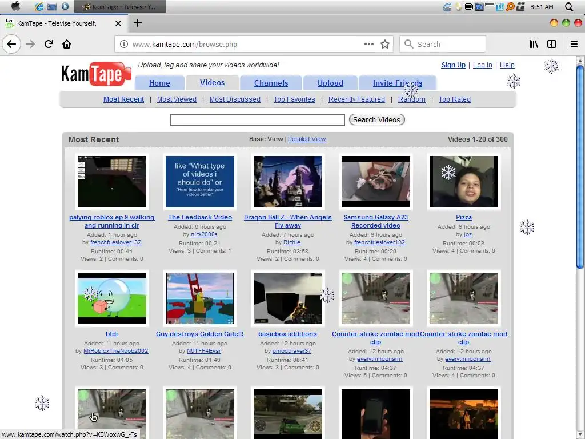Select Most Discussed in the sub-menu
This screenshot has height=439, width=585.
pos(235,99)
